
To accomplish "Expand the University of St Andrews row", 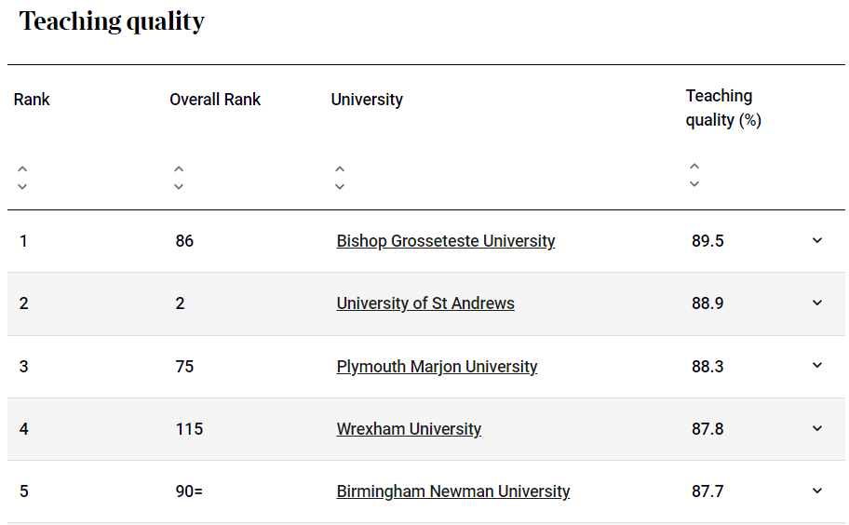I will point(817,303).
